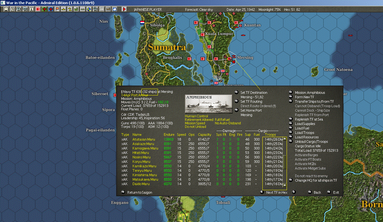383x222 pixels.
Task: Click the Back button
Action: tap(317, 192)
